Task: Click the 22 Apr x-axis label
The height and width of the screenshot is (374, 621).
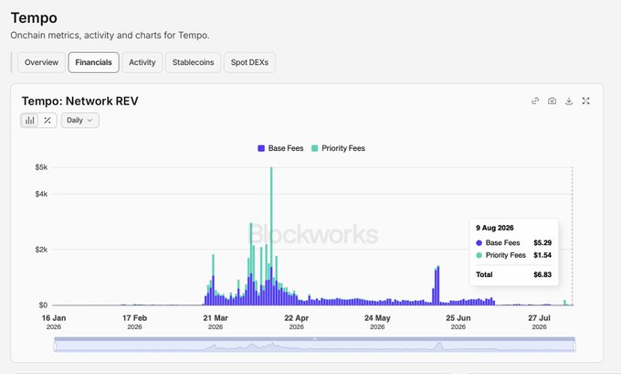Action: pyautogui.click(x=296, y=322)
